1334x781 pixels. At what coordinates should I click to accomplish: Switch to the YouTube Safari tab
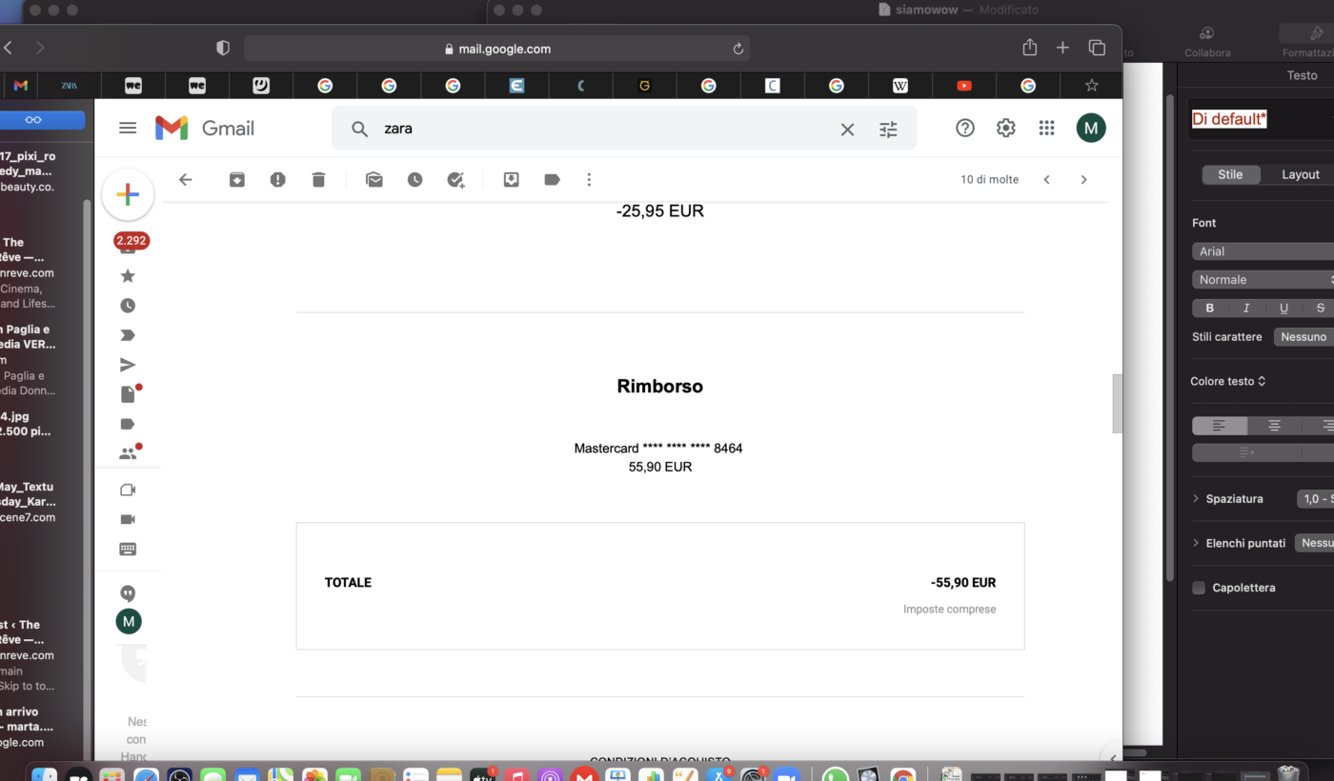coord(963,86)
